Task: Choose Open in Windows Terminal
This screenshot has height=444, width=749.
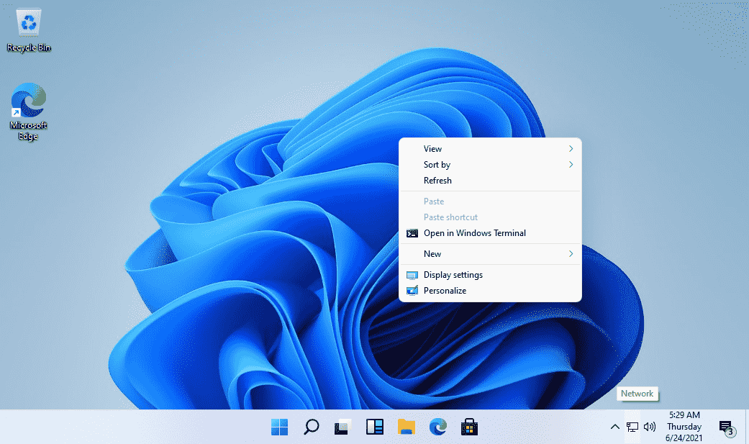Action: [473, 233]
